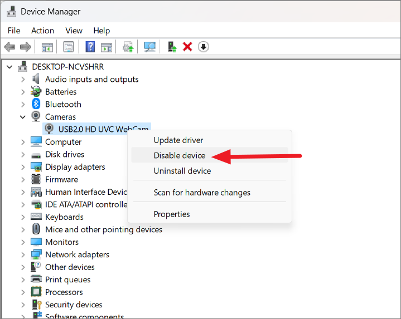
Task: Select the Print queues label
Action: click(68, 279)
